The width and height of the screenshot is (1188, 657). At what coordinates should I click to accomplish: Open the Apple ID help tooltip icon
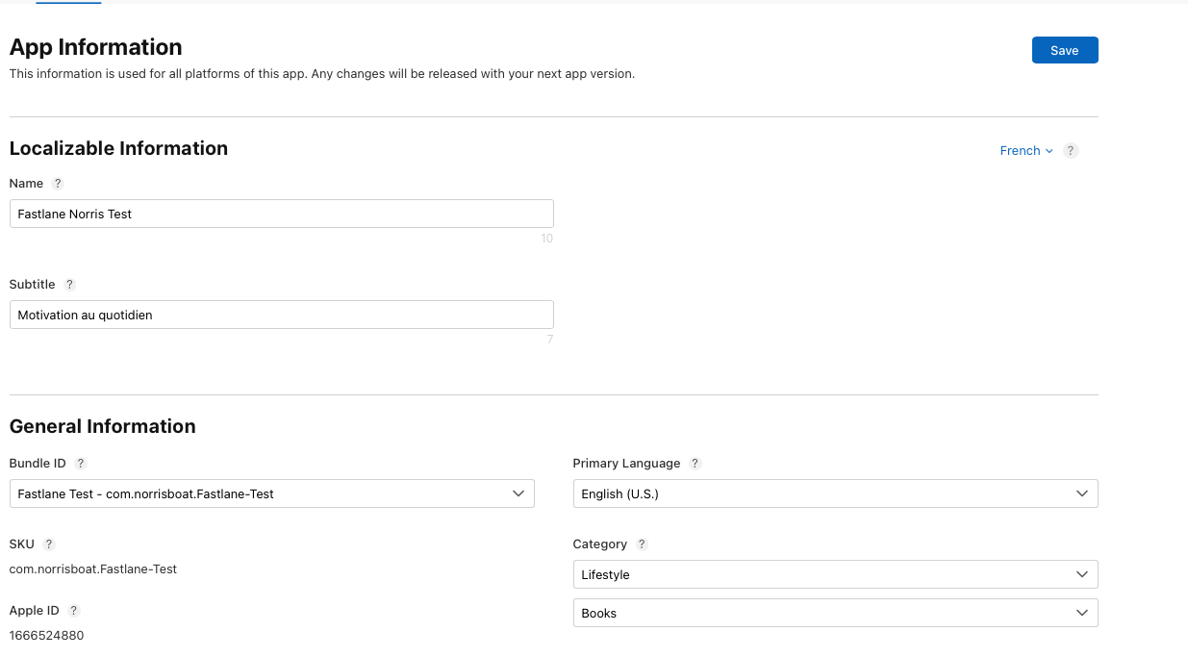pos(74,609)
